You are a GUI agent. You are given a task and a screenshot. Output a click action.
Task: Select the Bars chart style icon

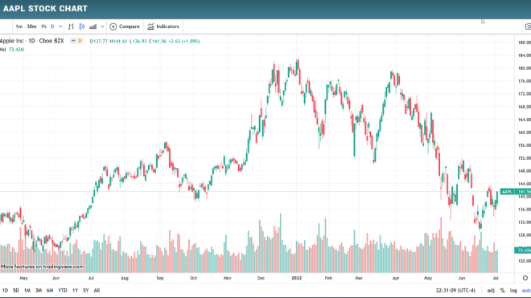point(71,27)
